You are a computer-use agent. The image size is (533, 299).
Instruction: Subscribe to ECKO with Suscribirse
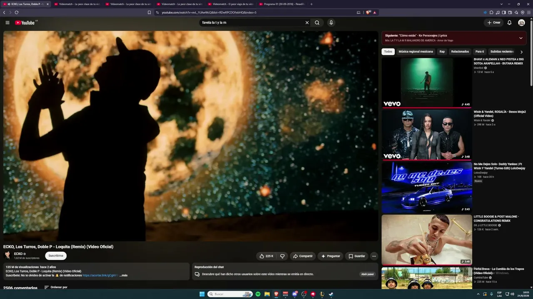[56, 256]
